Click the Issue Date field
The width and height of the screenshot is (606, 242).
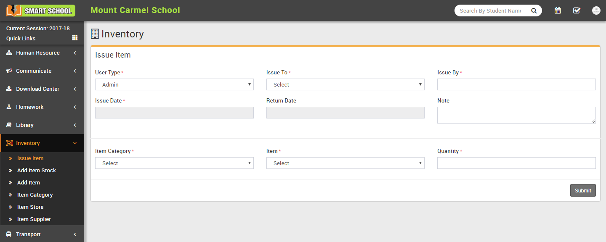[x=174, y=113]
